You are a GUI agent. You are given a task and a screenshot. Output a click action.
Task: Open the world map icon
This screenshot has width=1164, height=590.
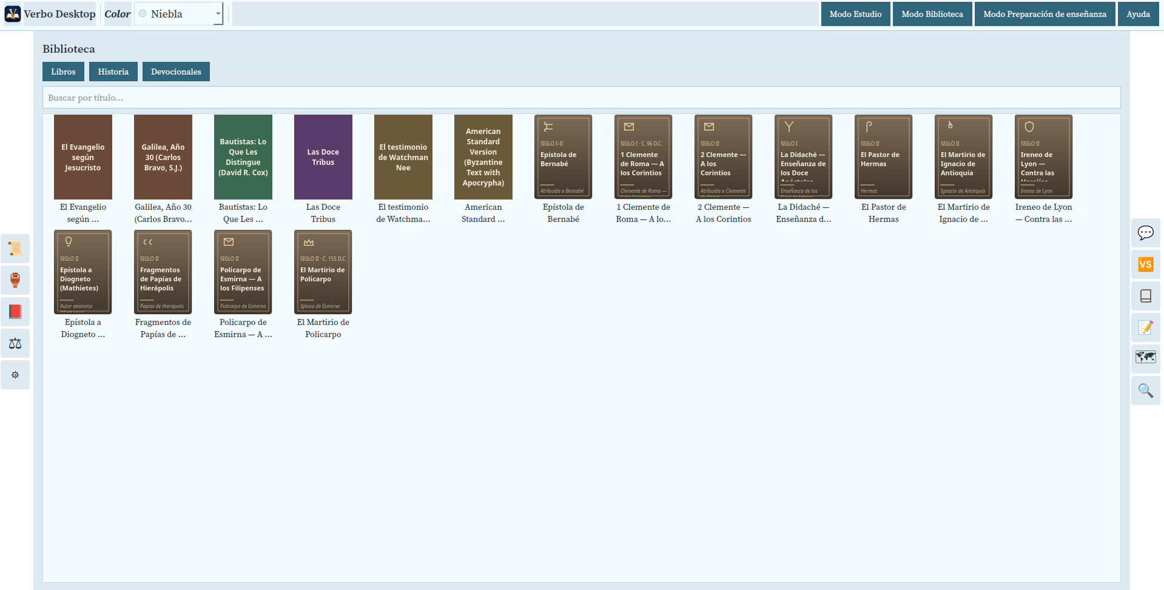pyautogui.click(x=1145, y=359)
